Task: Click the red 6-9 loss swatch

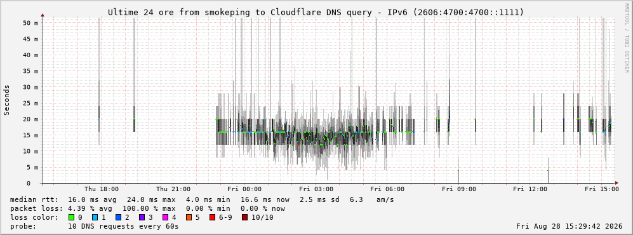Action: pyautogui.click(x=212, y=217)
